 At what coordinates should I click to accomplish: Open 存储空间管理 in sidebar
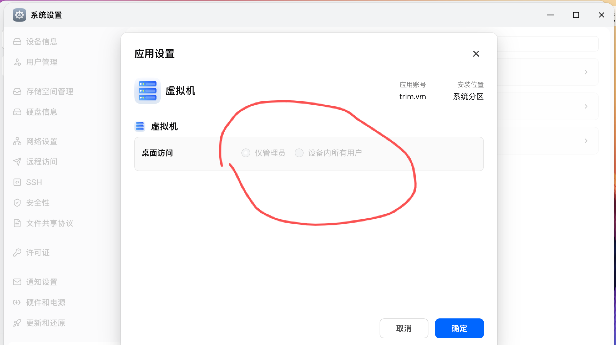(49, 91)
